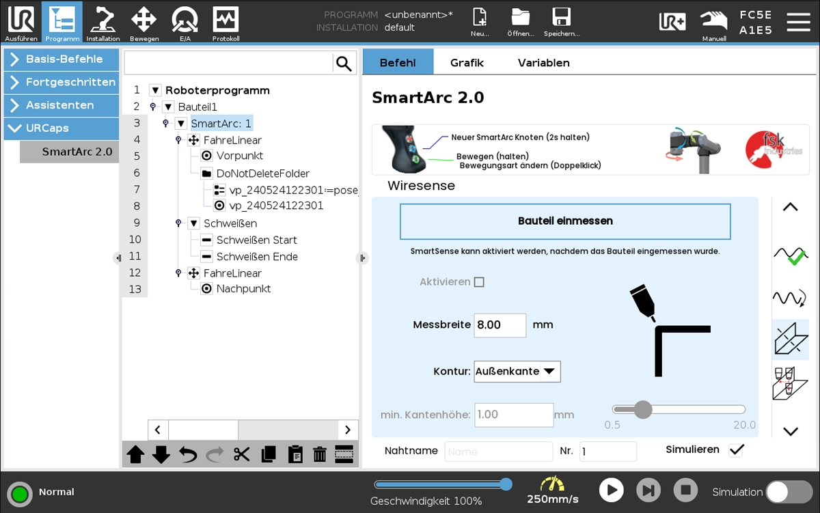Screen dimensions: 820x513
Task: Step through the program with Step button
Action: click(x=648, y=490)
